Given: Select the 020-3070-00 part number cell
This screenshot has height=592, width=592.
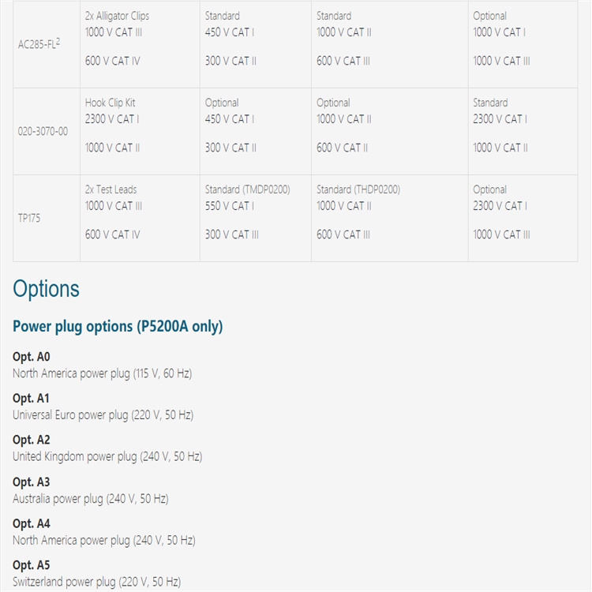Looking at the screenshot, I should pyautogui.click(x=43, y=131).
